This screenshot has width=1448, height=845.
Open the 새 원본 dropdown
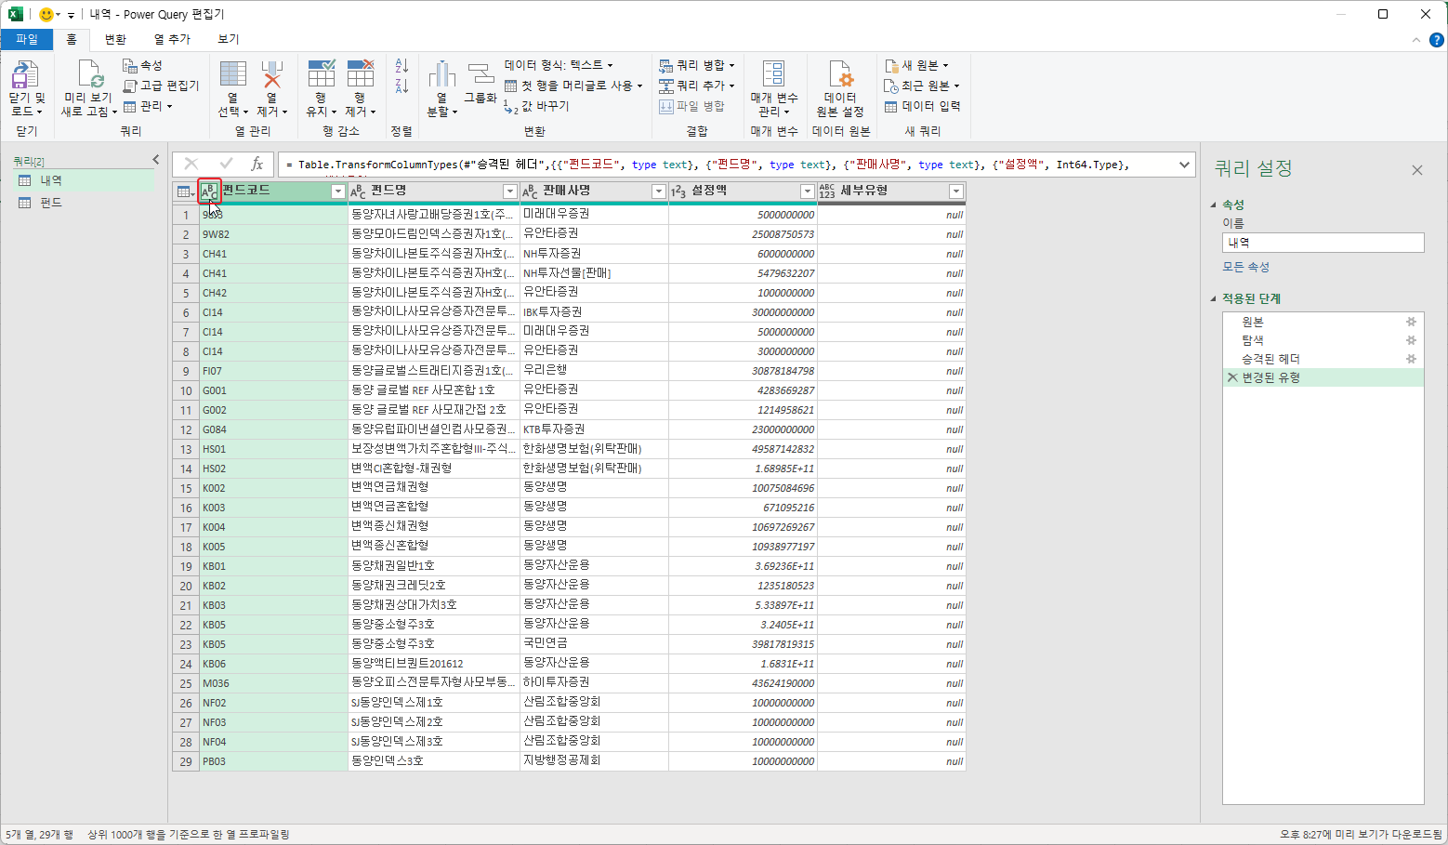pos(916,65)
